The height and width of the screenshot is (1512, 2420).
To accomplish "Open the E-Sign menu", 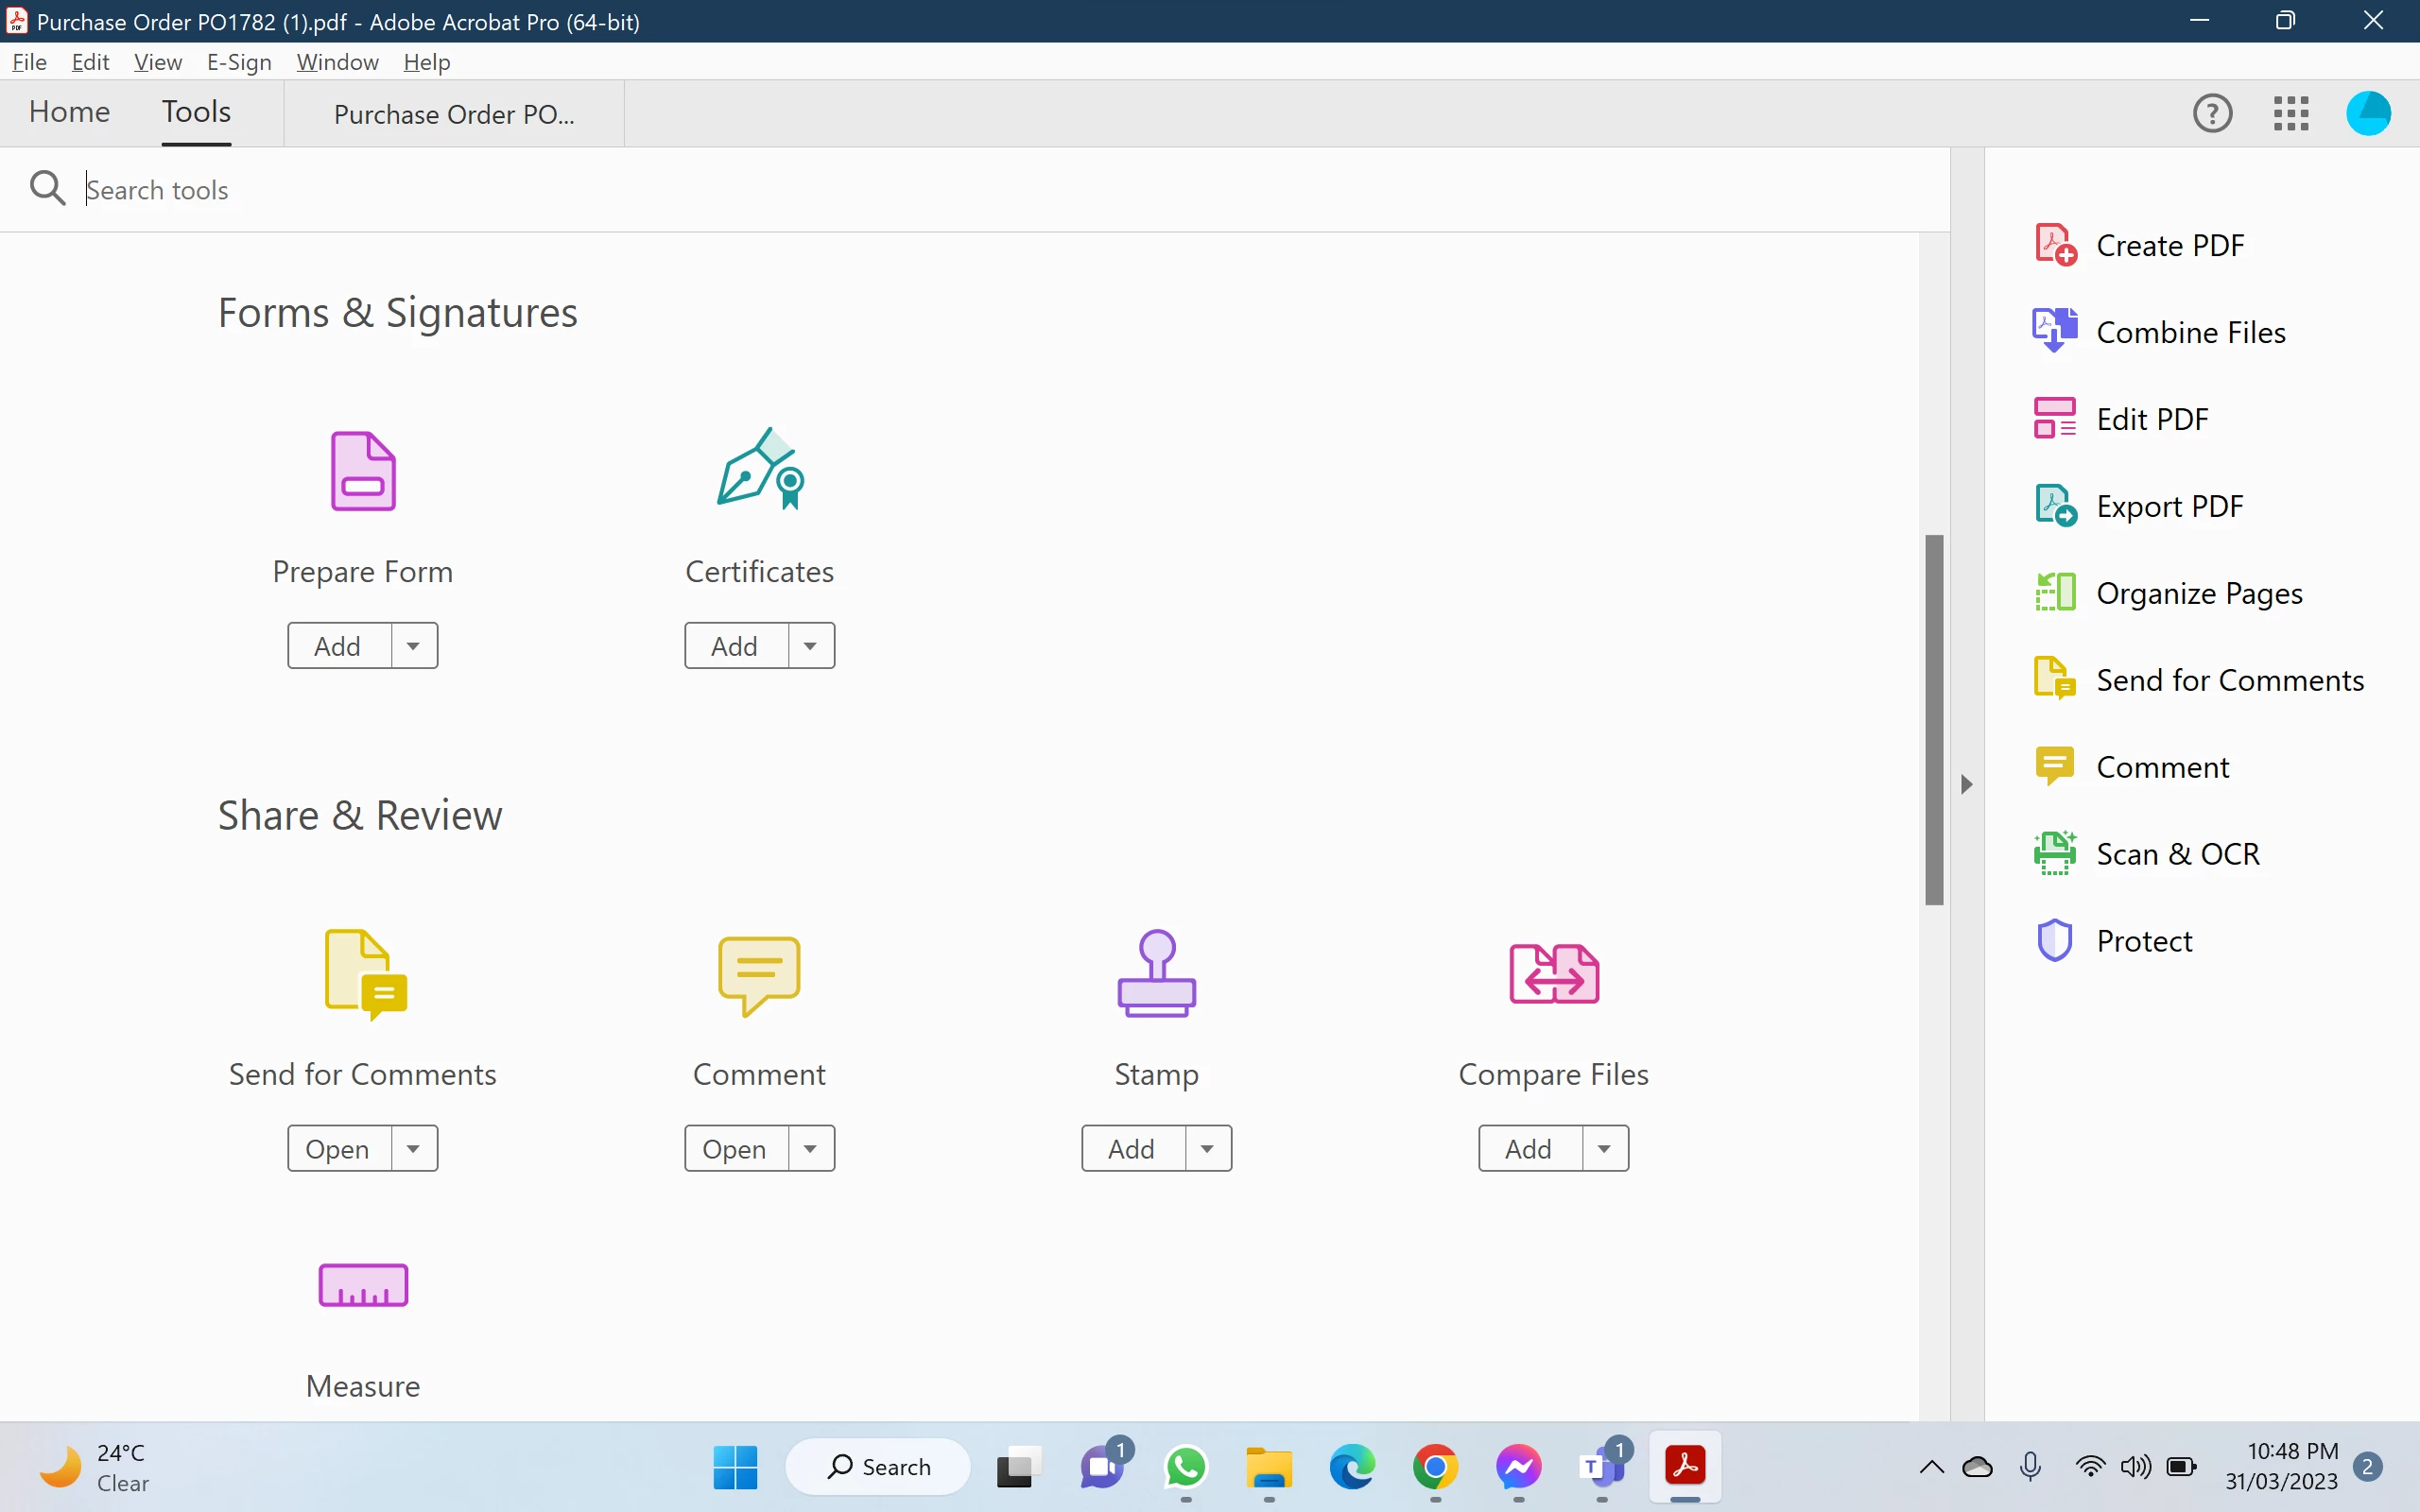I will coord(239,62).
